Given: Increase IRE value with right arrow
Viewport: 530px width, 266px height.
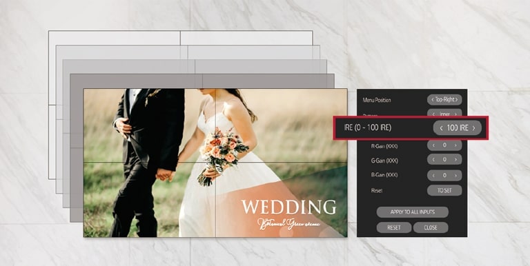Looking at the screenshot, I should tap(473, 128).
